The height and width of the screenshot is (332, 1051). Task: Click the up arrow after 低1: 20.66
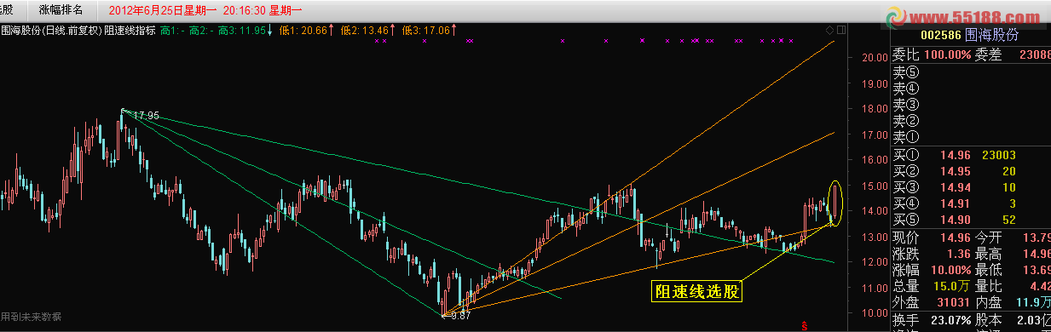pos(332,31)
